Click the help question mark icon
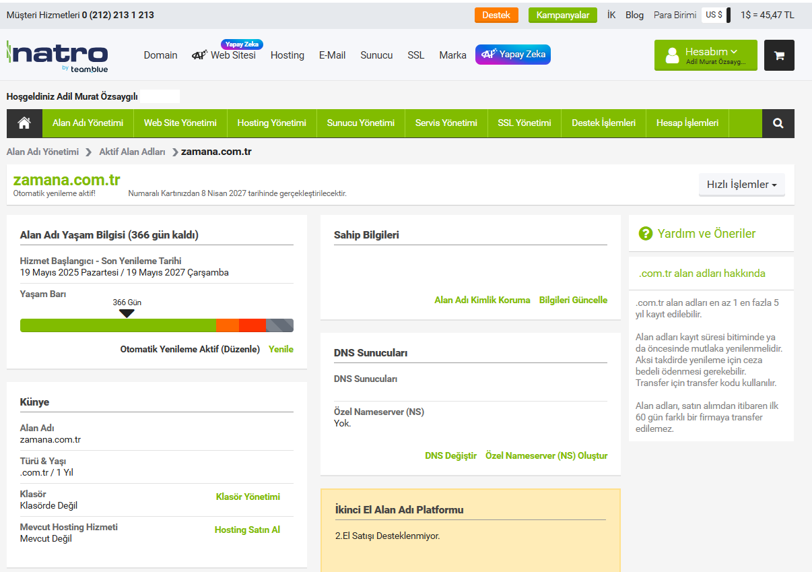 (x=646, y=233)
